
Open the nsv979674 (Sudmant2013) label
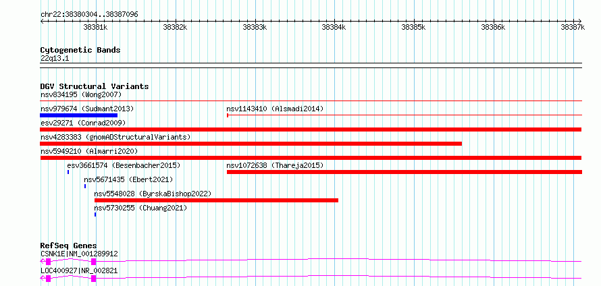pyautogui.click(x=87, y=109)
